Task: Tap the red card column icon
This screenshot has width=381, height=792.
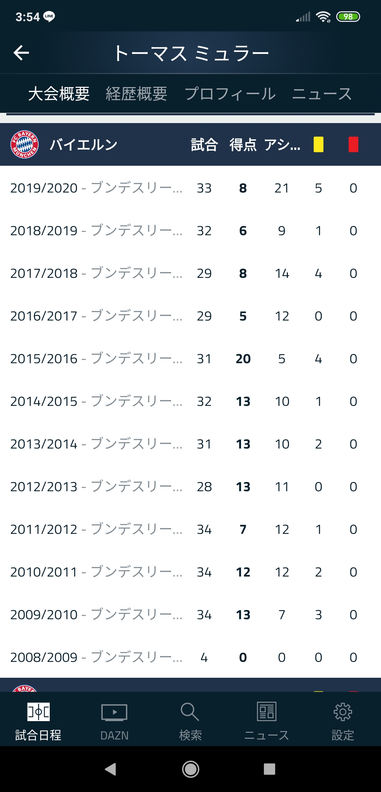Action: tap(353, 145)
